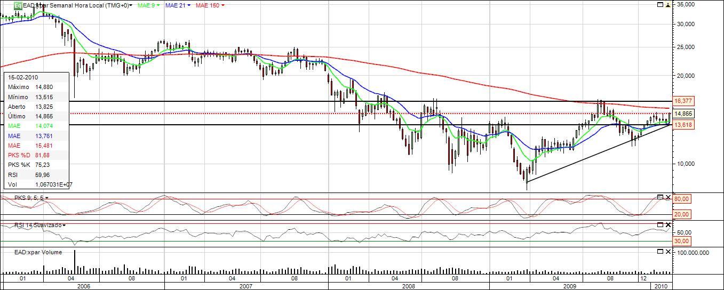
Task: Click the Último 14,865 row
Action: [x=36, y=116]
